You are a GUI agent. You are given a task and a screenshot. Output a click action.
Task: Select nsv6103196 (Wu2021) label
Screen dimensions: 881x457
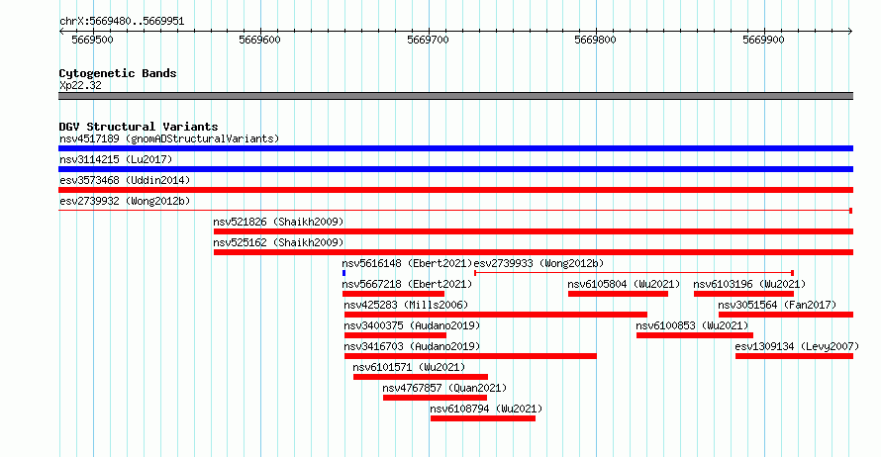coord(749,284)
